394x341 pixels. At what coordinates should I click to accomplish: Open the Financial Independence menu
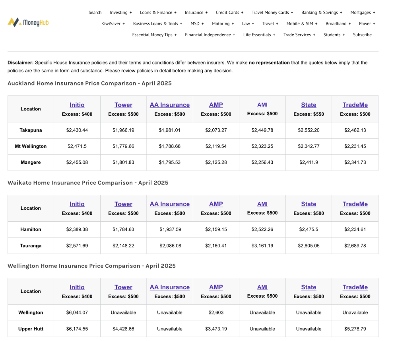click(x=210, y=35)
